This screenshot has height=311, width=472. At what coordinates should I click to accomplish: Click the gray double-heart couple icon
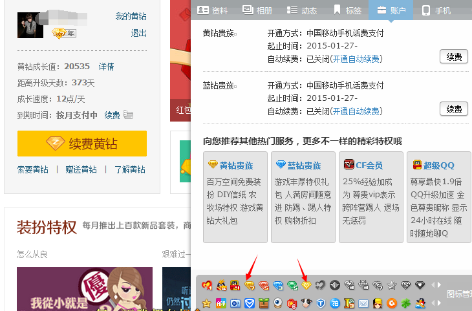(x=320, y=284)
